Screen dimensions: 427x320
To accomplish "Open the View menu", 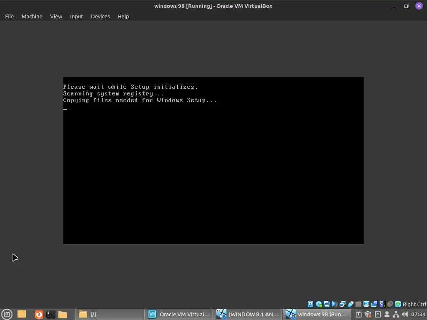I will point(56,16).
